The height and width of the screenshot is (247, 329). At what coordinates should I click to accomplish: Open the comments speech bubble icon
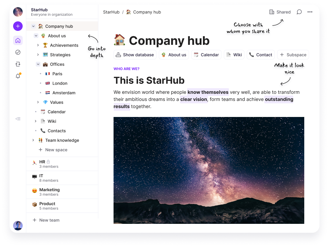tap(299, 12)
